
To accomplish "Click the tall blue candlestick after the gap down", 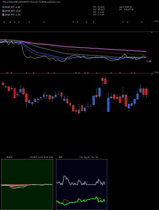I will [x=108, y=105].
